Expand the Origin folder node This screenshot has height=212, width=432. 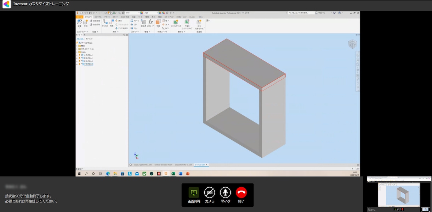tap(77, 52)
